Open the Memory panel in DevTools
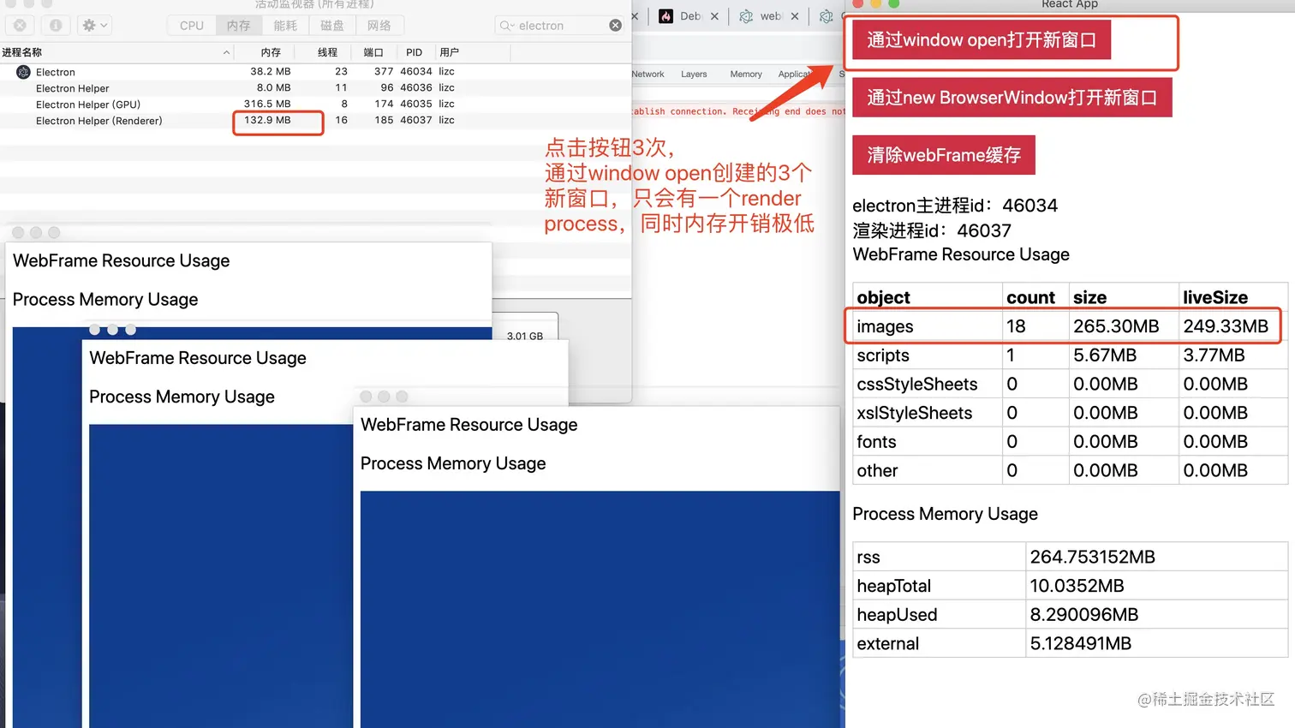Viewport: 1295px width, 728px height. [744, 74]
